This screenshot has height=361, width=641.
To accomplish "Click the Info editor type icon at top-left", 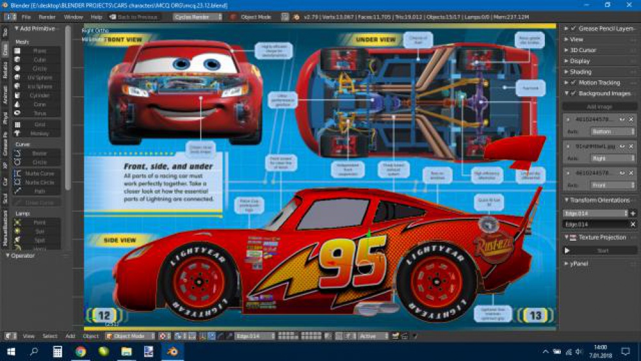I will (10, 17).
